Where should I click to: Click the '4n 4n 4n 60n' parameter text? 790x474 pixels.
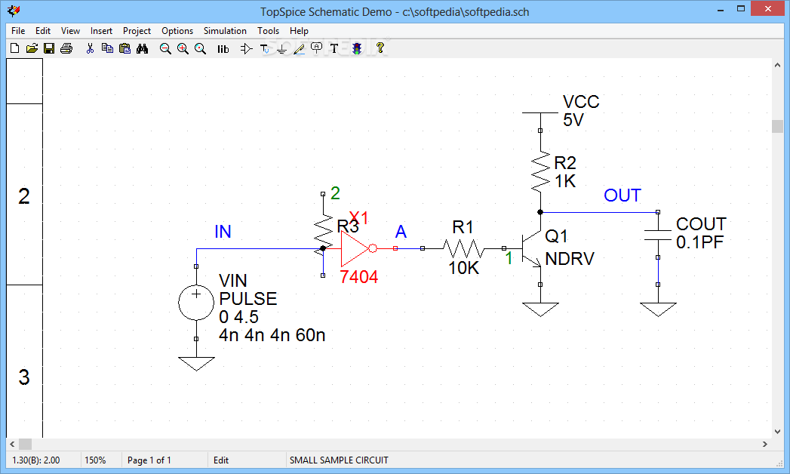pyautogui.click(x=272, y=335)
